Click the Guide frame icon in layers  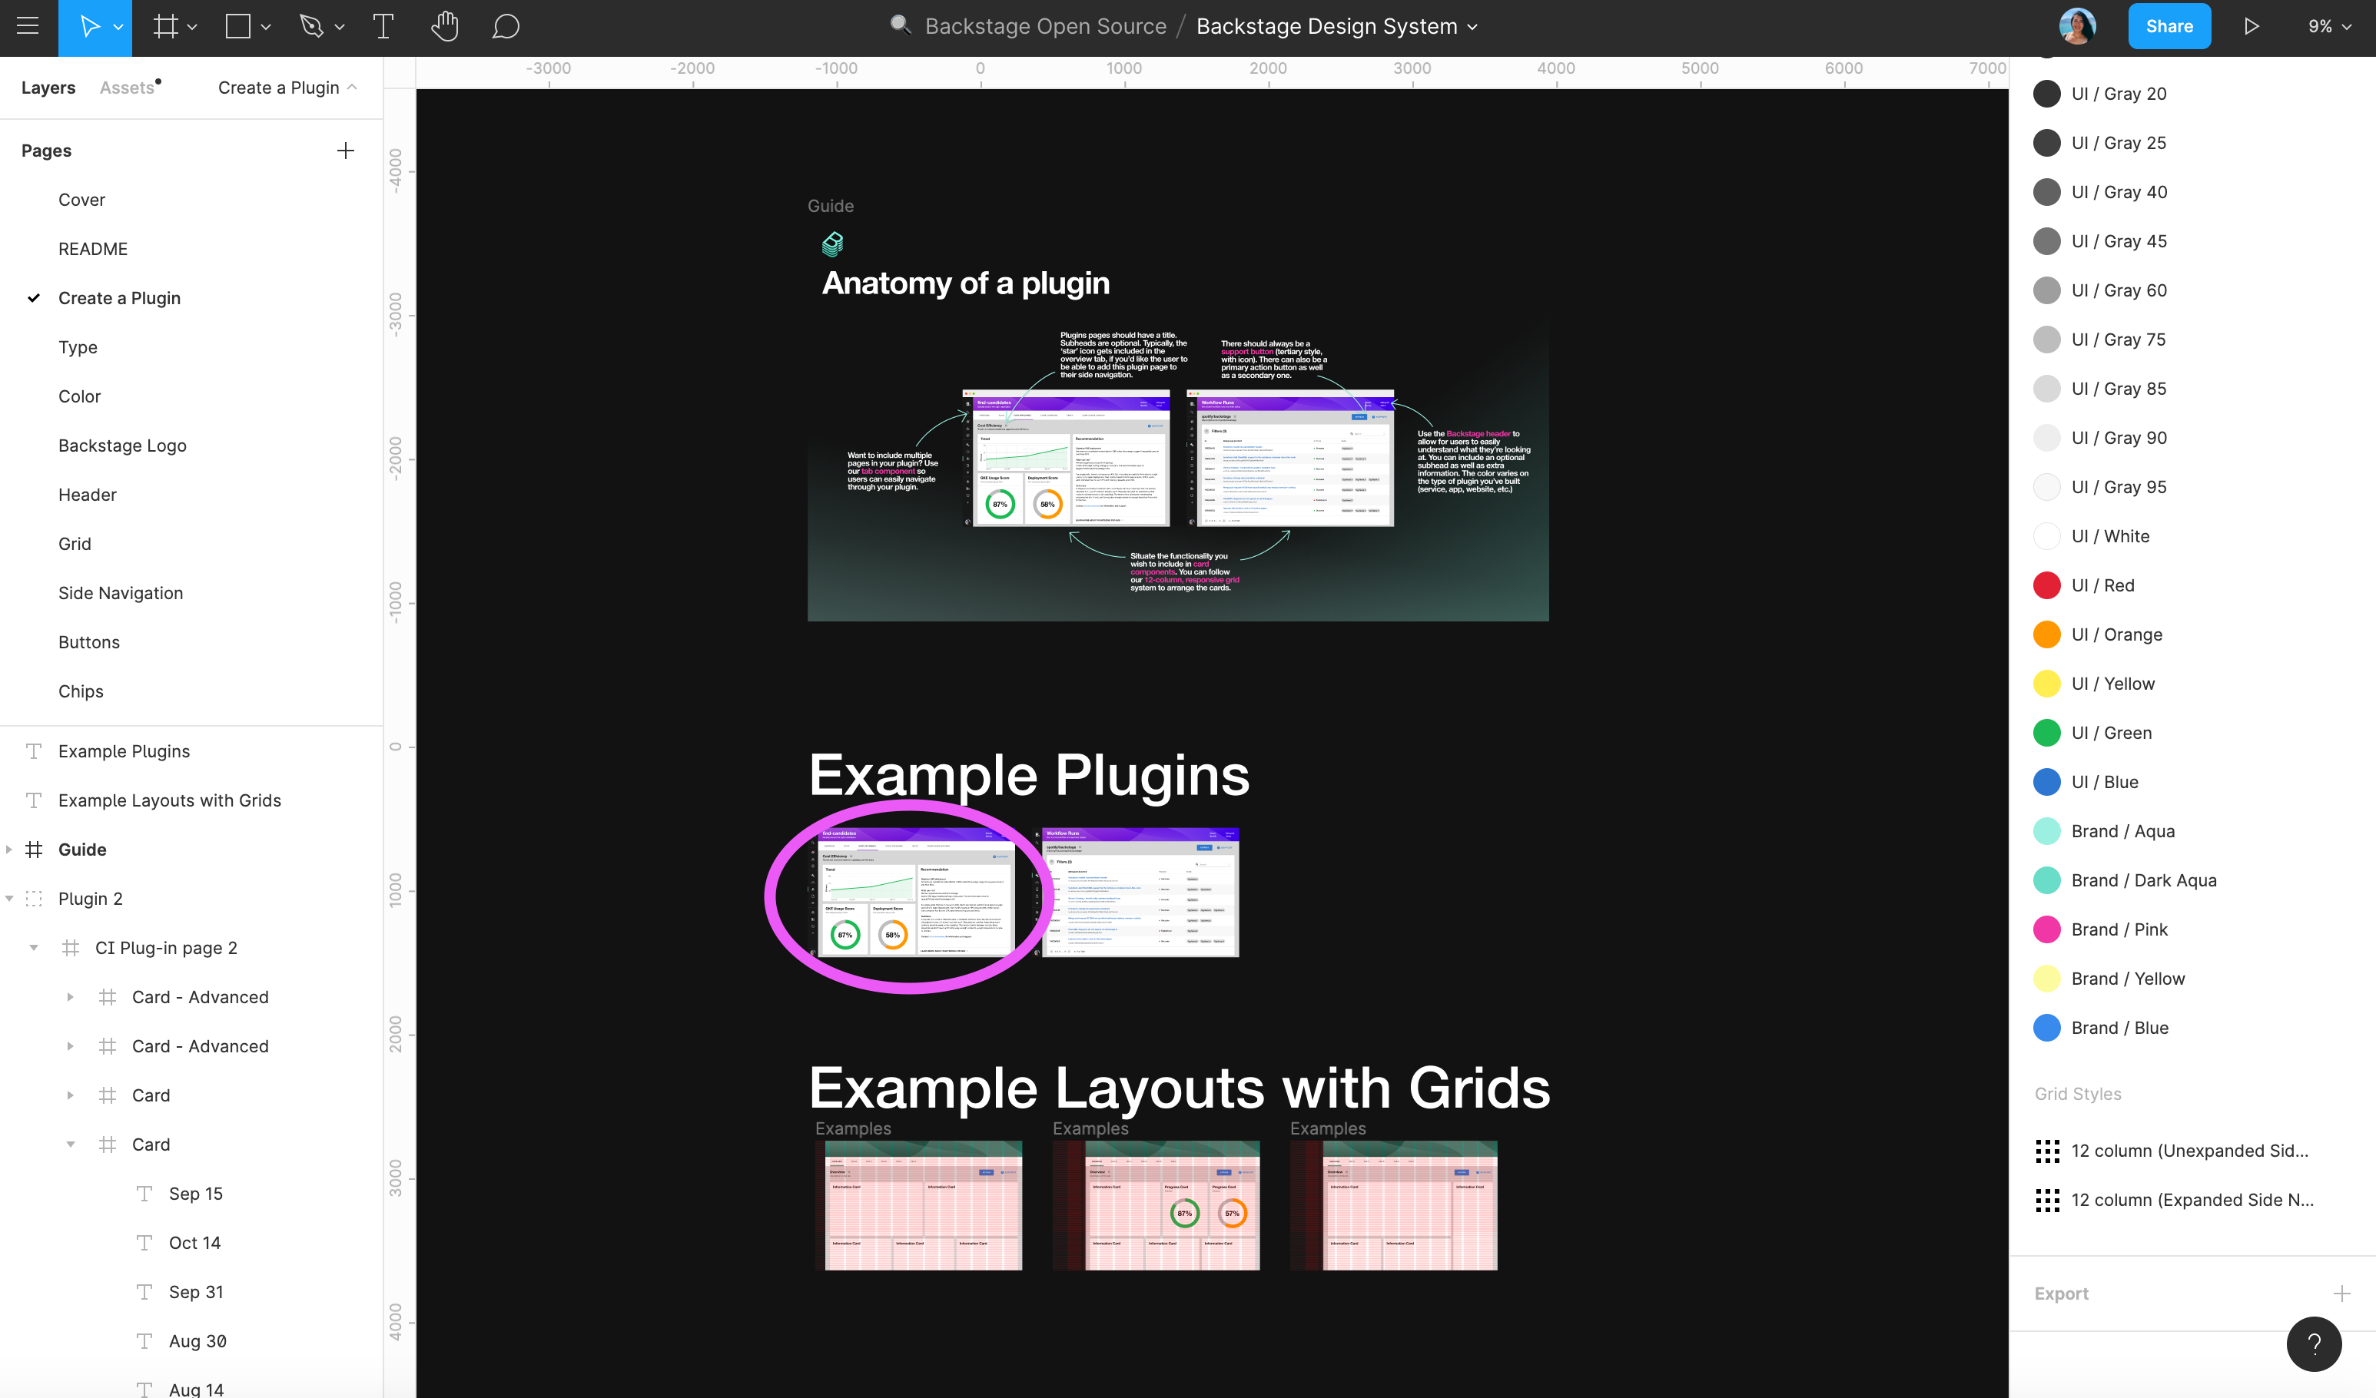click(34, 850)
